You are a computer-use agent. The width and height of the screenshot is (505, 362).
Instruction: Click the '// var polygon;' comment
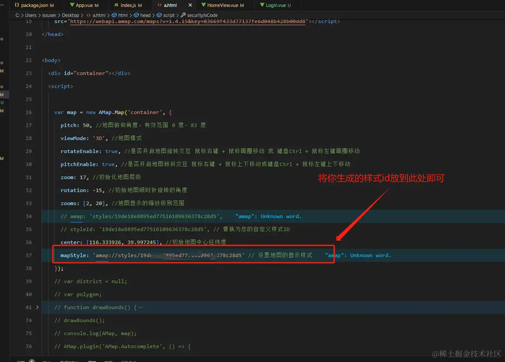[x=78, y=294]
